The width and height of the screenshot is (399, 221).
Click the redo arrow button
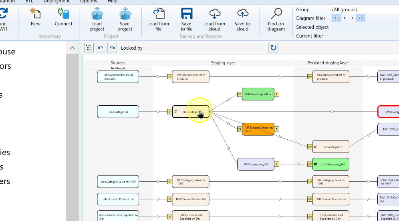(112, 48)
